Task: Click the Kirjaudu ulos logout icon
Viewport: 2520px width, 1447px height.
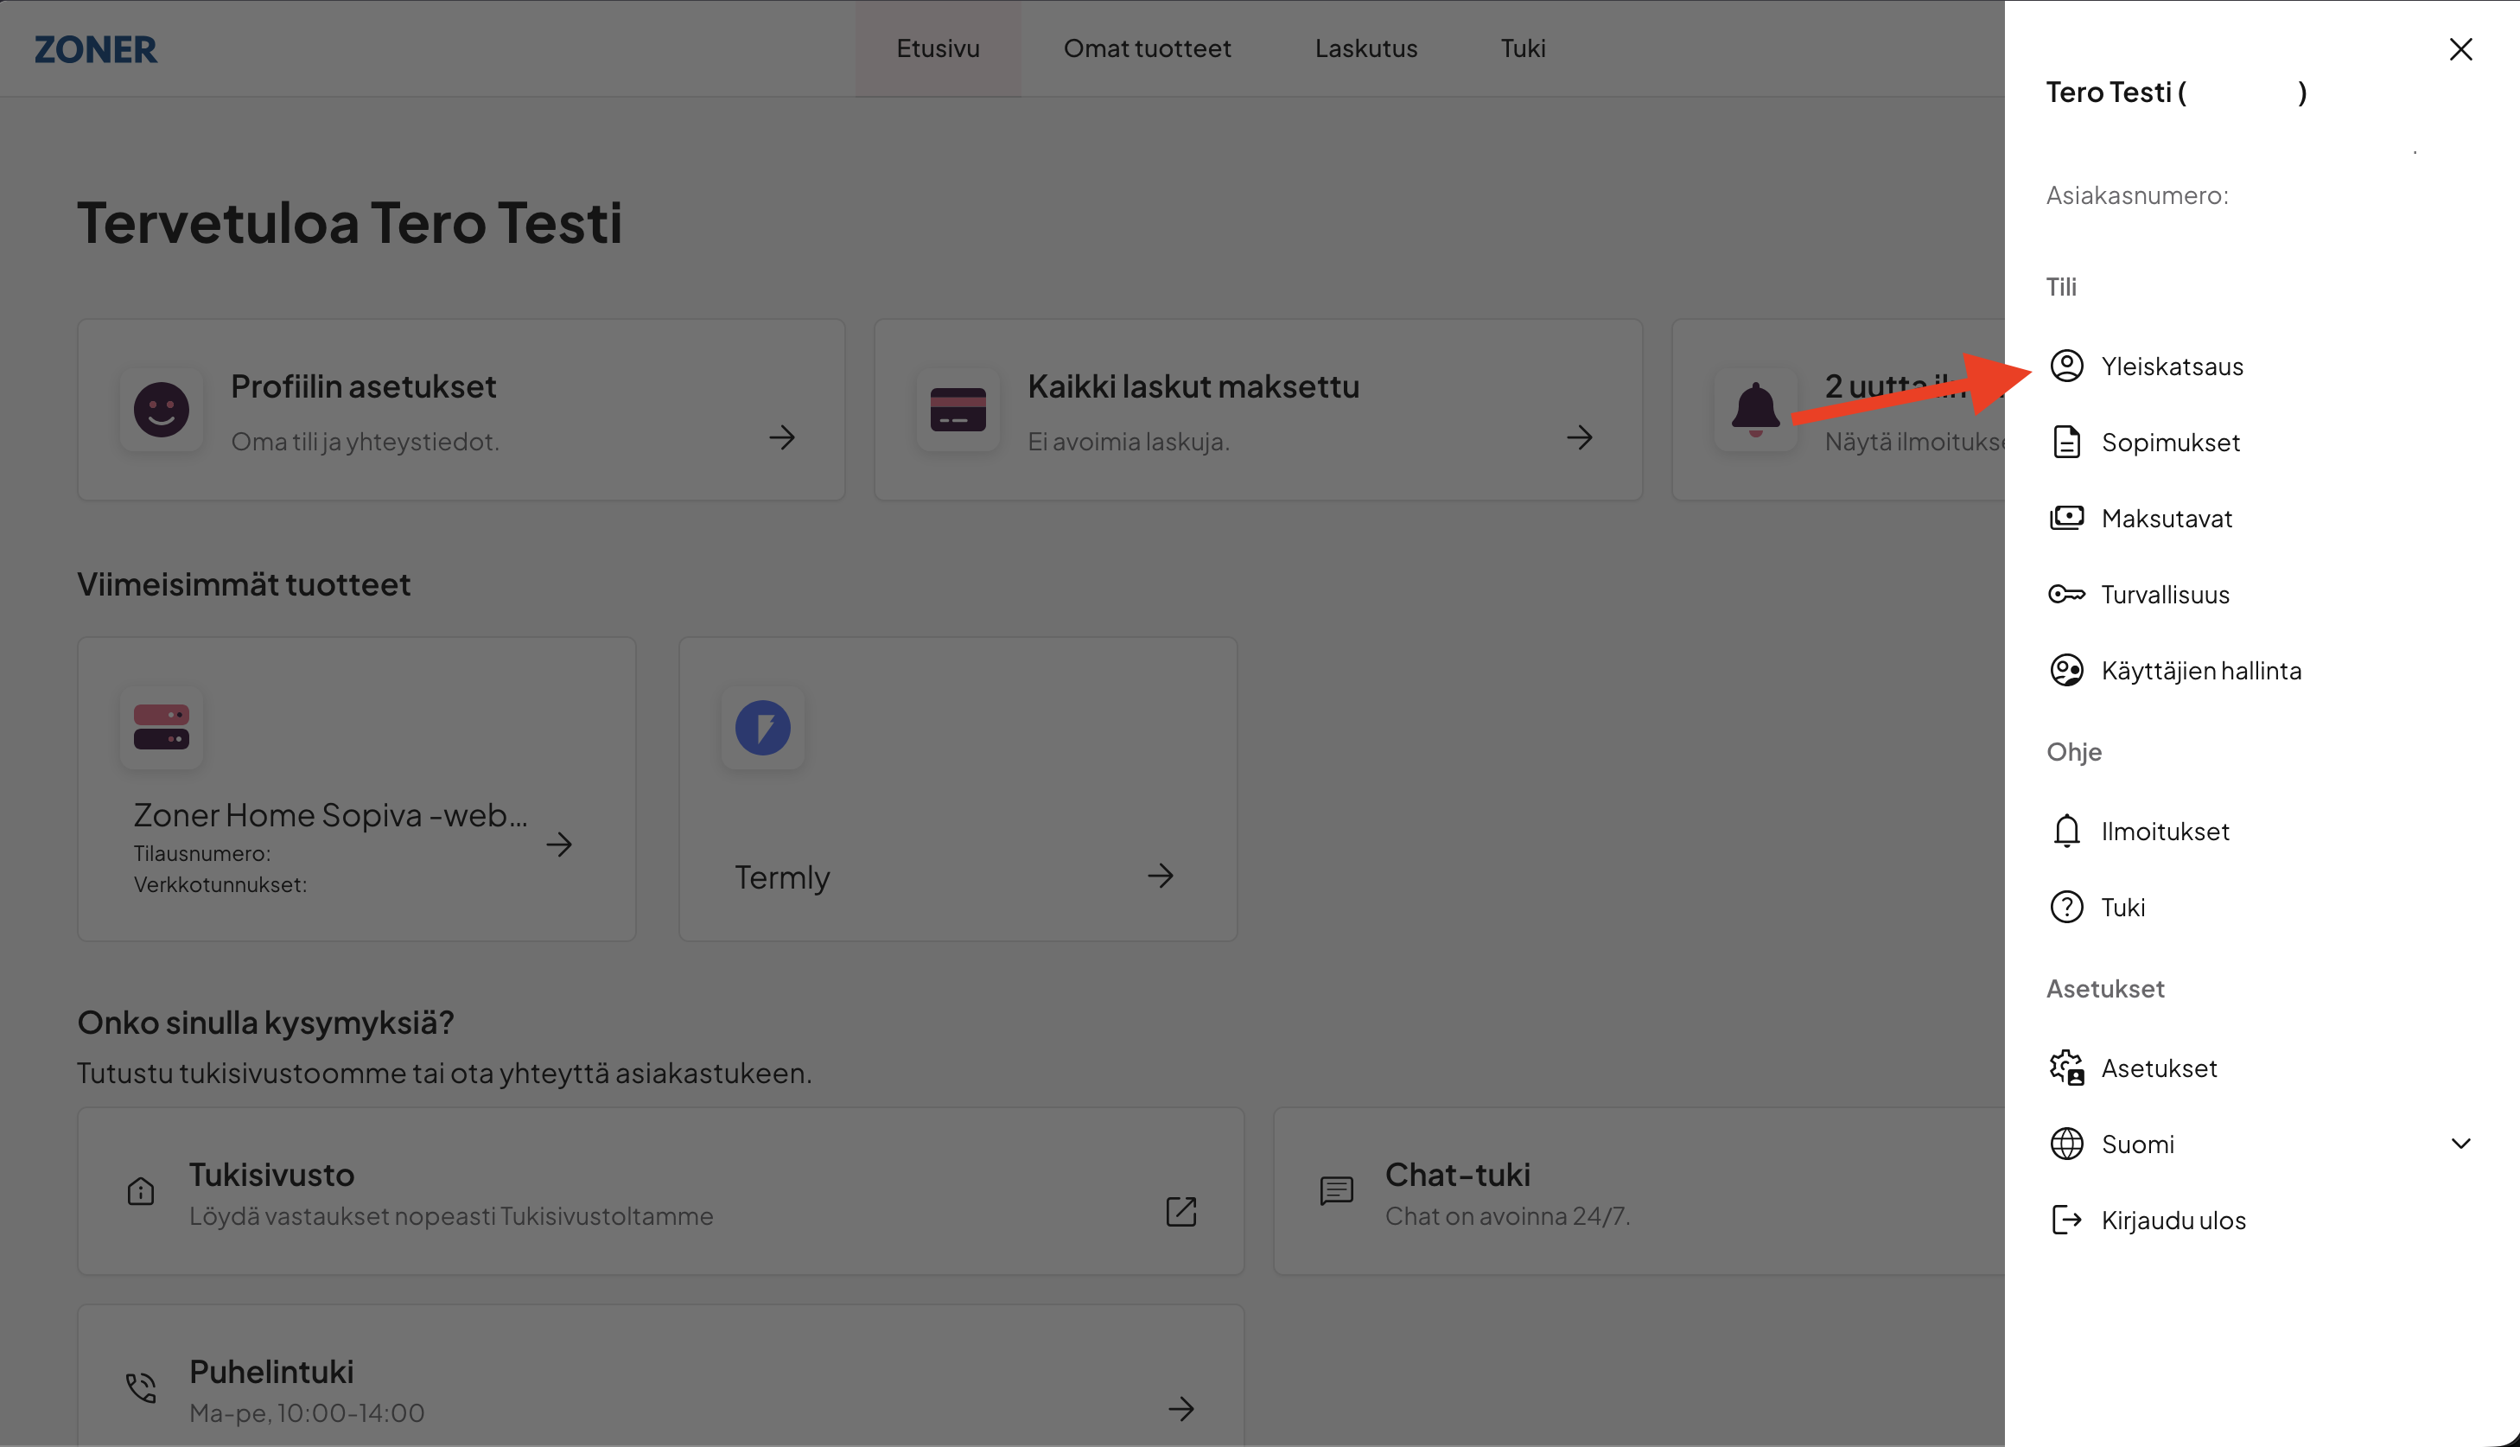Action: [2066, 1221]
